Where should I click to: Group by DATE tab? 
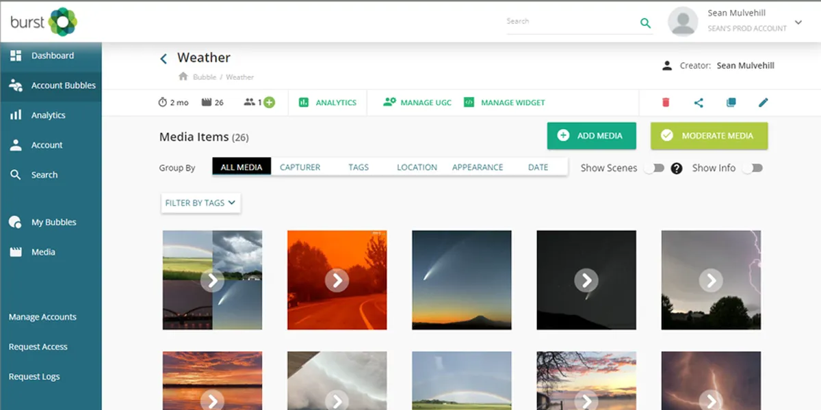coord(538,167)
